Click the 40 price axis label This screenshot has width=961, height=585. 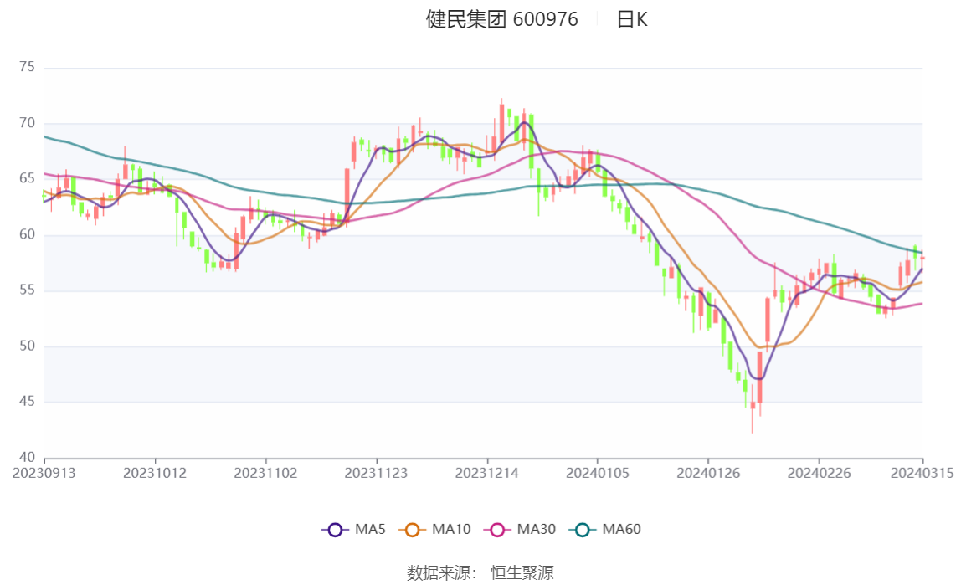(27, 458)
